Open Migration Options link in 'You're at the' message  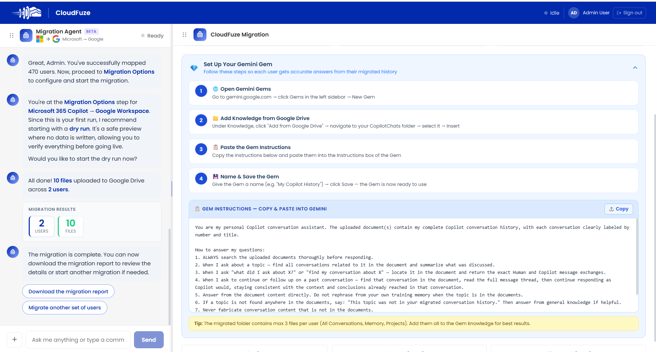pos(90,102)
